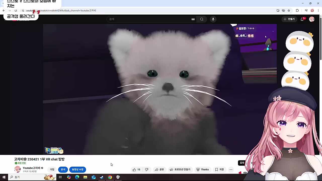Switch to Chrome on the taskbar

tap(110, 177)
